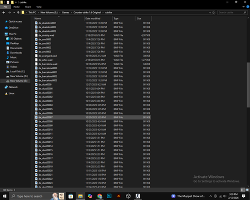This screenshot has width=250, height=200.
Task: Click the Search cstrike box
Action: (232, 12)
